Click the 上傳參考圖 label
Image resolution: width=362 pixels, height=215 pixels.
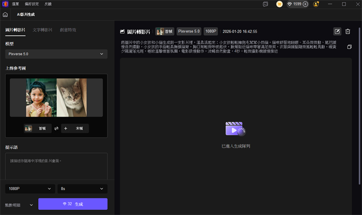coord(16,68)
